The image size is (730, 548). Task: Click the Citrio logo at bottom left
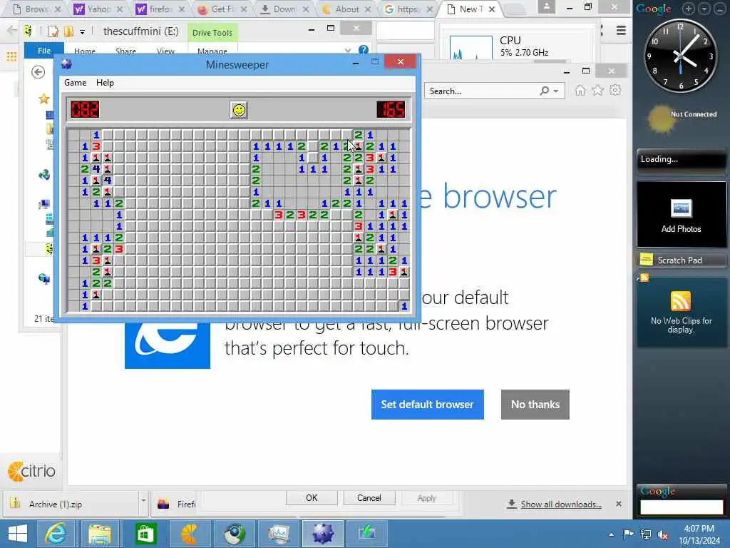(x=31, y=471)
